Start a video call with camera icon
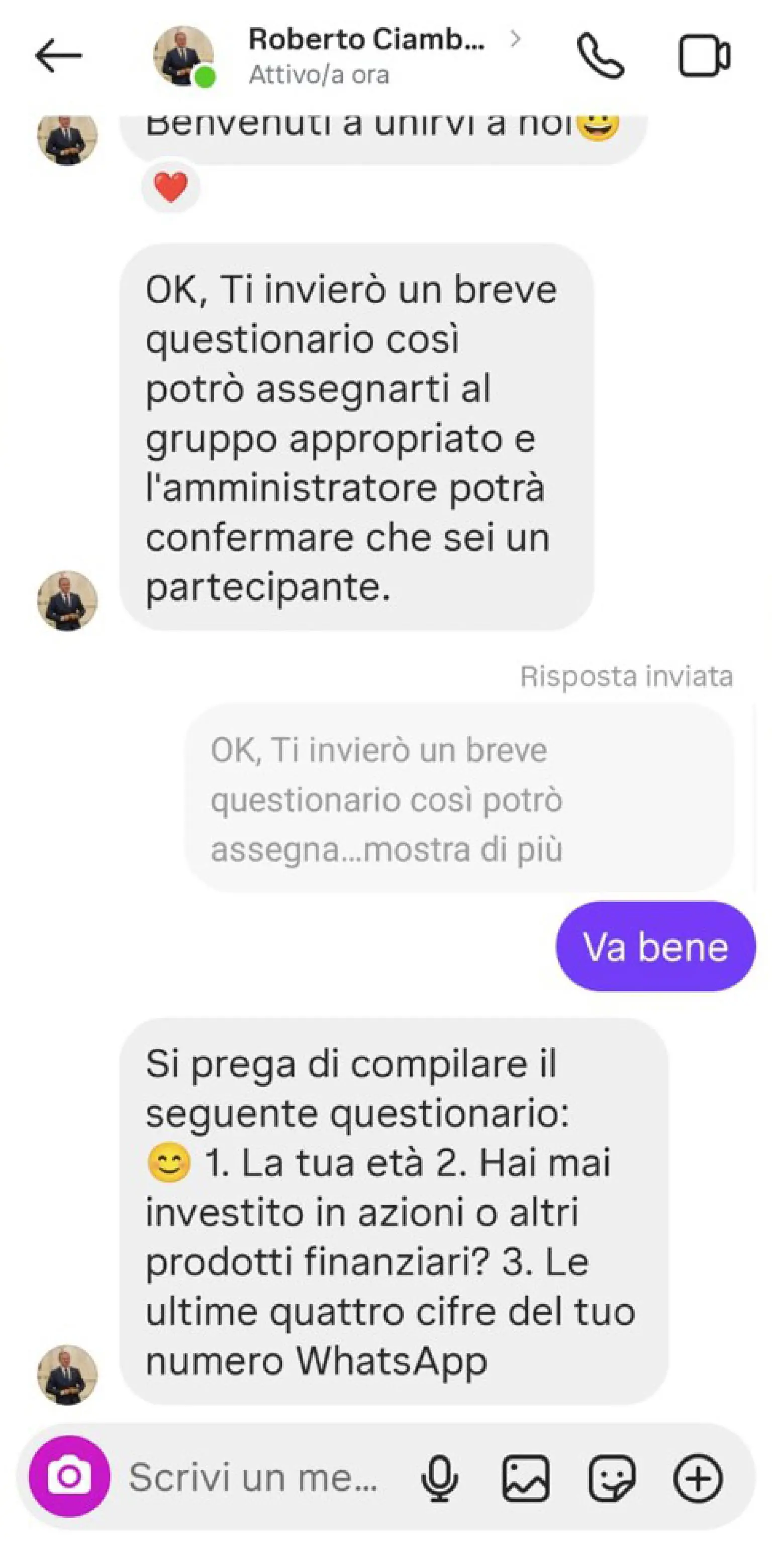 click(704, 56)
